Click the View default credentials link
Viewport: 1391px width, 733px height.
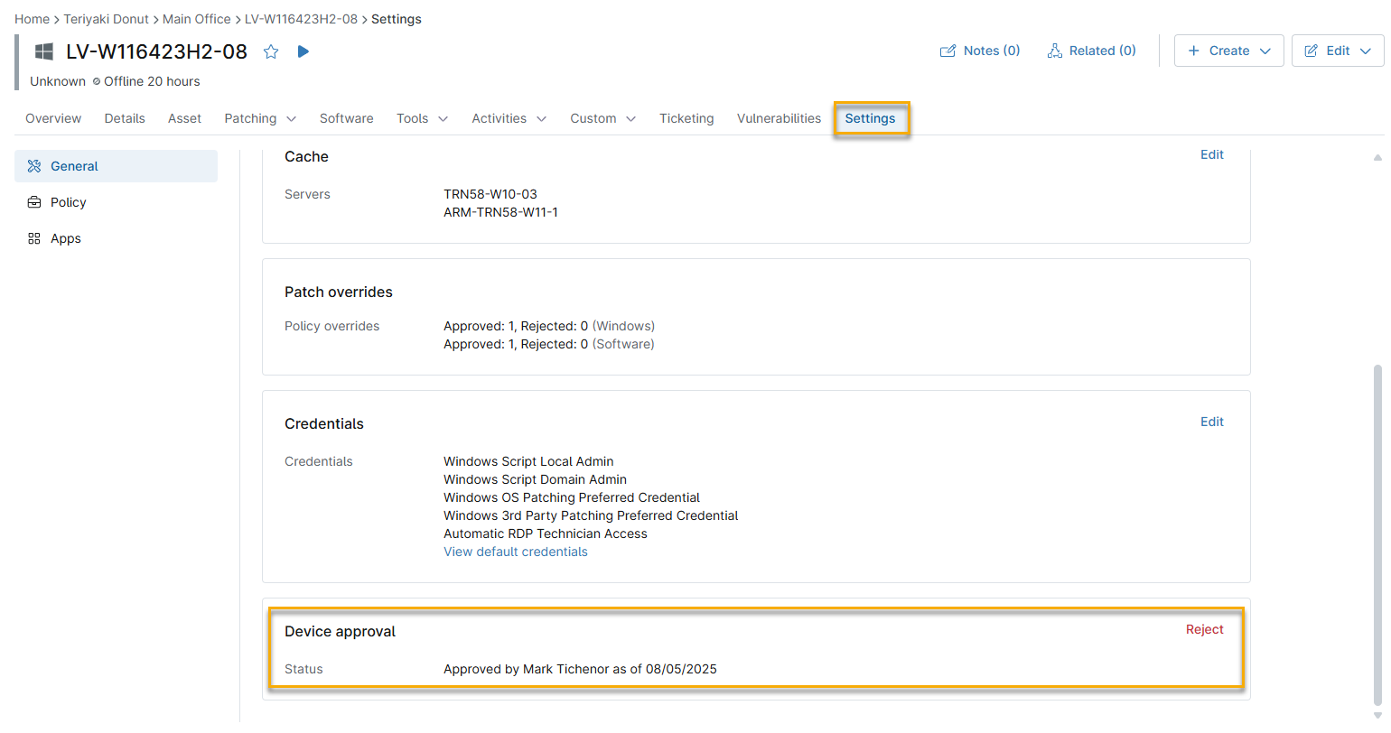point(515,552)
